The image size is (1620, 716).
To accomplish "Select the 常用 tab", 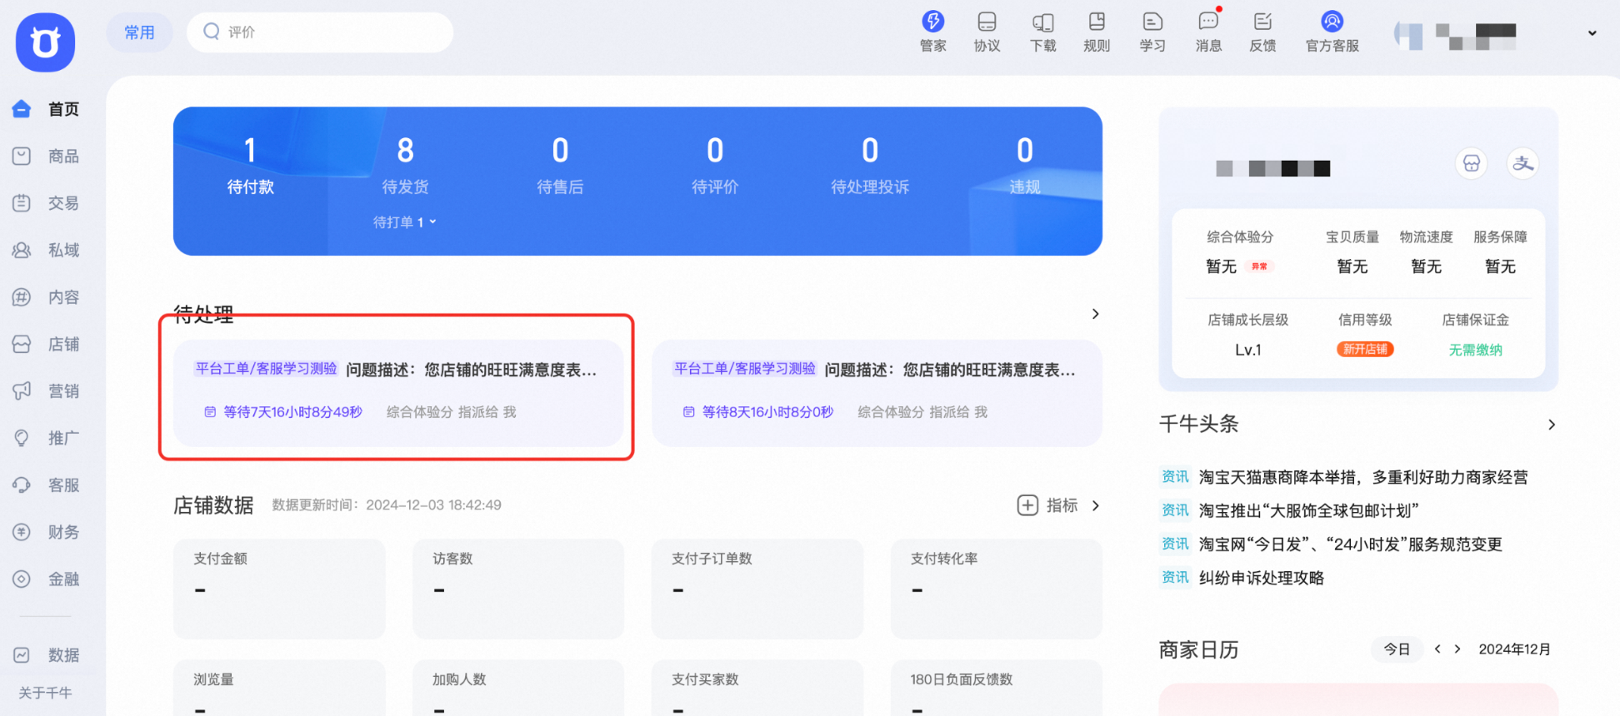I will 139,32.
